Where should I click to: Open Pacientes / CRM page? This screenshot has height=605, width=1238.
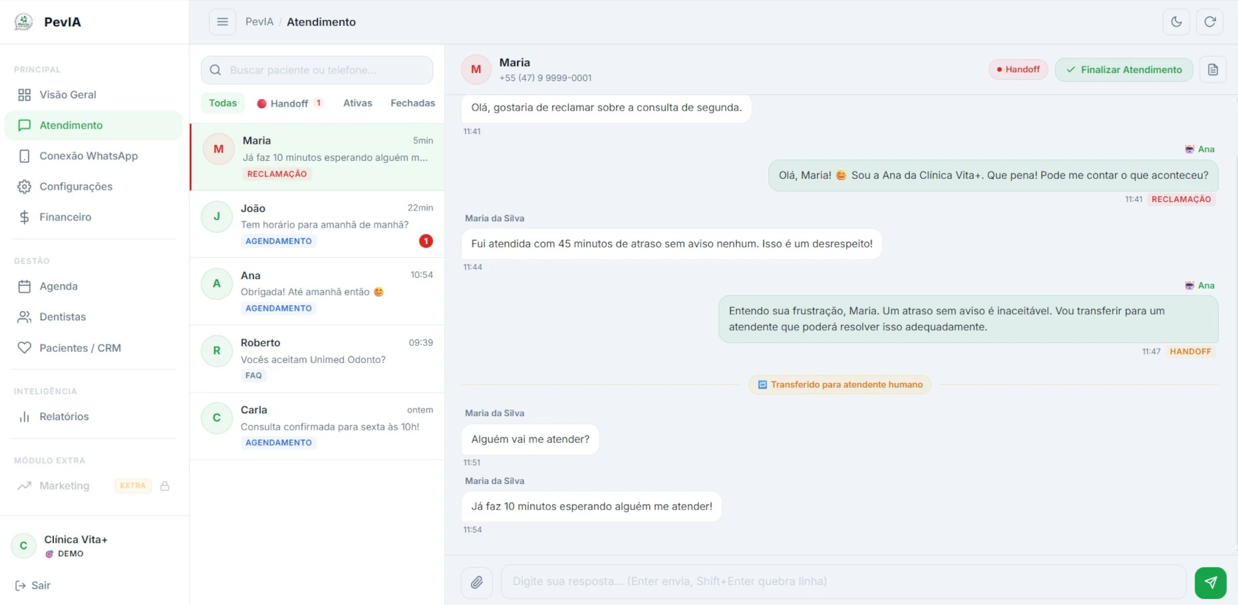coord(94,348)
